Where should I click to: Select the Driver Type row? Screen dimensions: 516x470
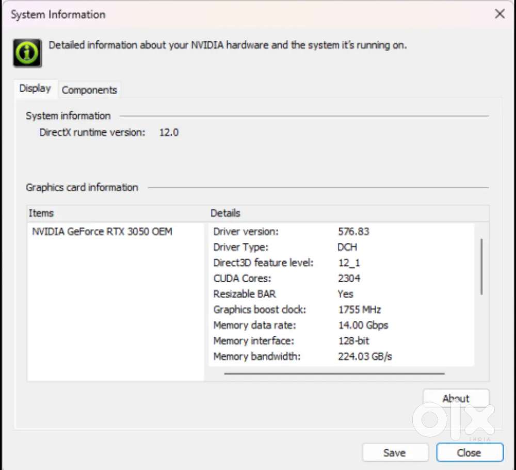[241, 247]
